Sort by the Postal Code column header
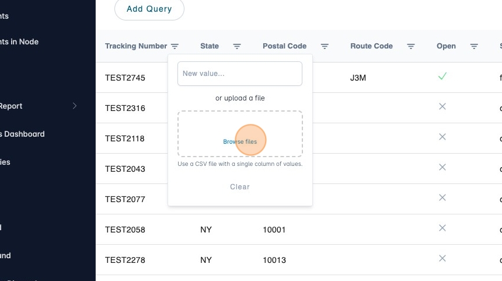This screenshot has width=502, height=281. point(284,46)
